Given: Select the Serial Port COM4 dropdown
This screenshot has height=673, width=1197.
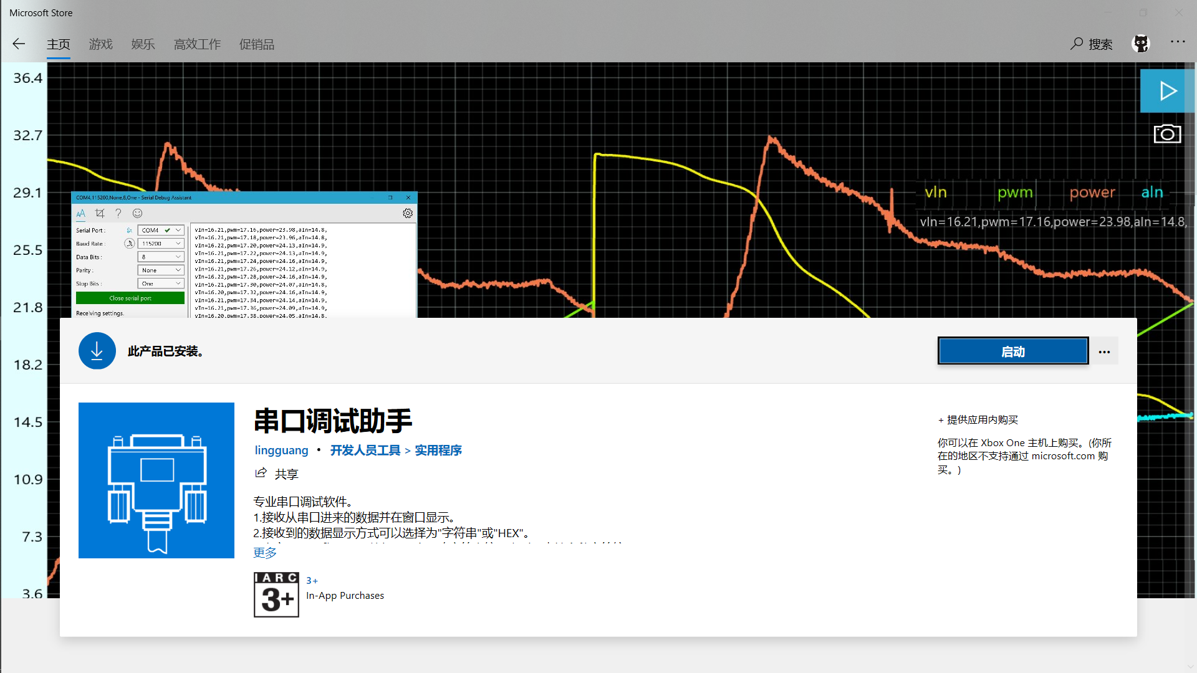Looking at the screenshot, I should click(x=160, y=230).
